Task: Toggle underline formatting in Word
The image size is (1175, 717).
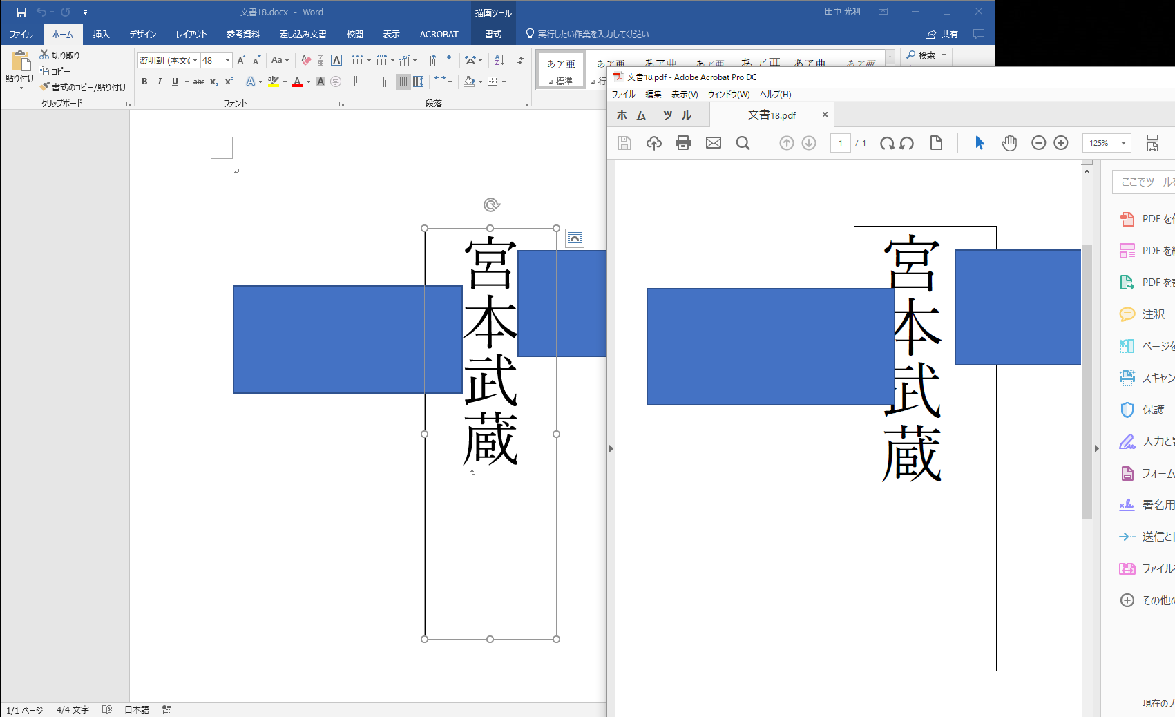Action: coord(175,82)
